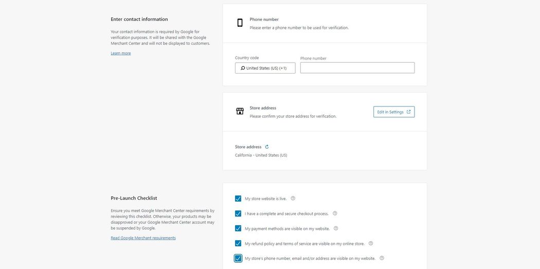The image size is (540, 269).
Task: Open help tooltip for refund policy item
Action: click(x=371, y=243)
